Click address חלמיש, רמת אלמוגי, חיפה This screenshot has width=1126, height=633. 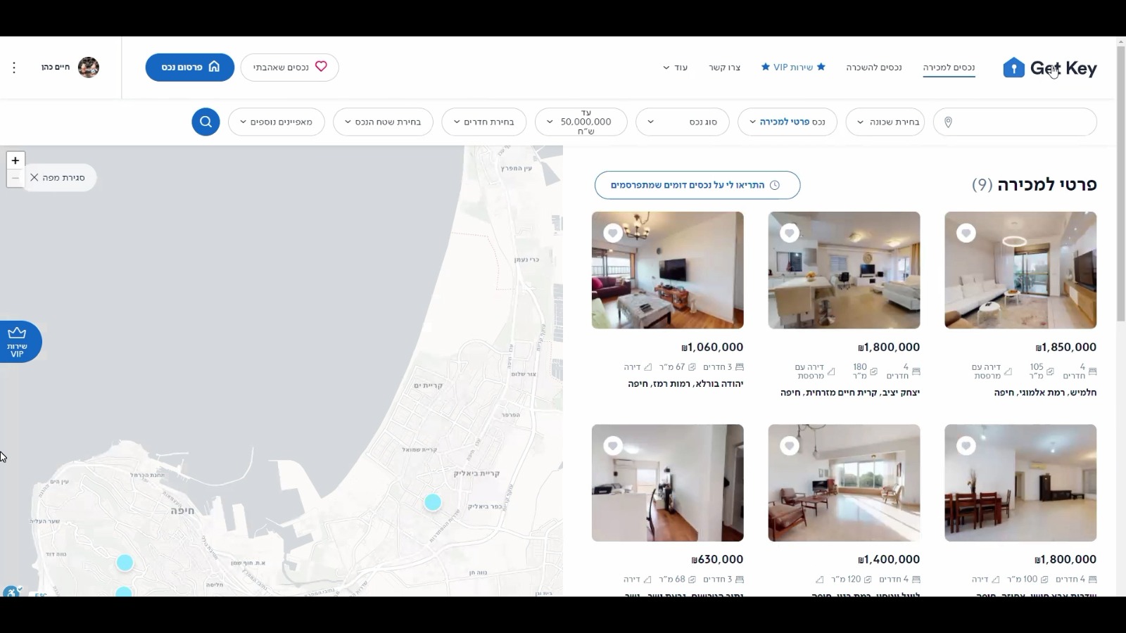[1045, 392]
